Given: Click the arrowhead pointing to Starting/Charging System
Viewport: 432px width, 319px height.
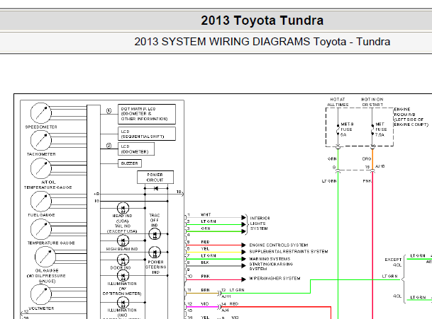Looking at the screenshot, I should (243, 266).
